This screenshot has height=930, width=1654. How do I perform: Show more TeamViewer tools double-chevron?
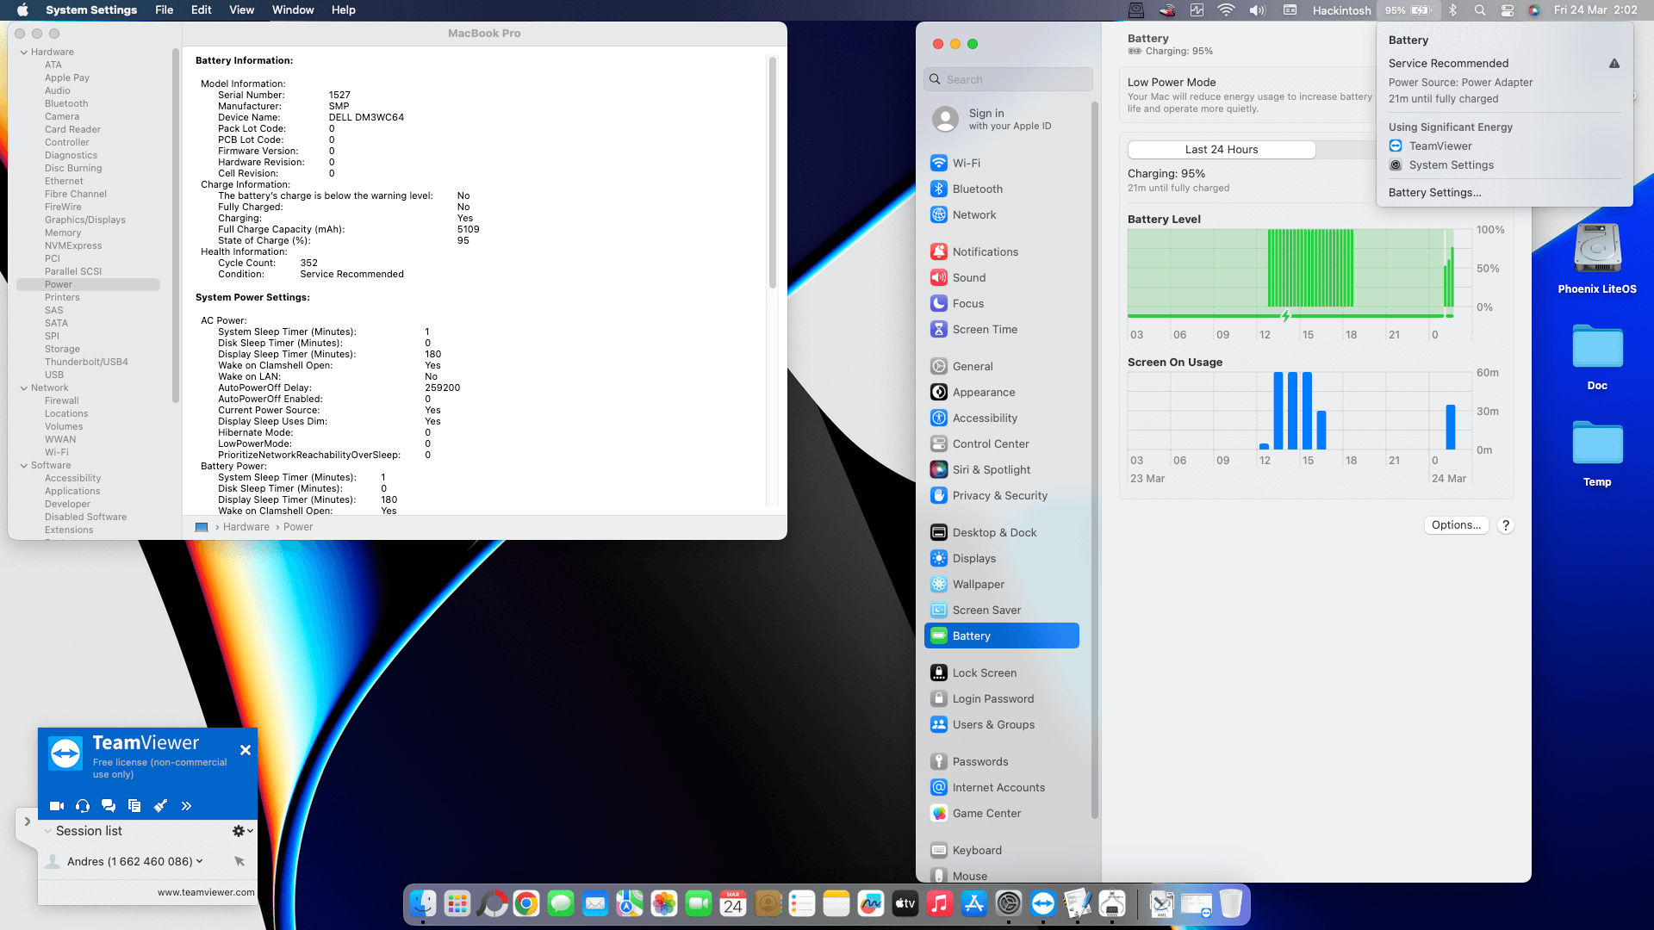point(186,806)
